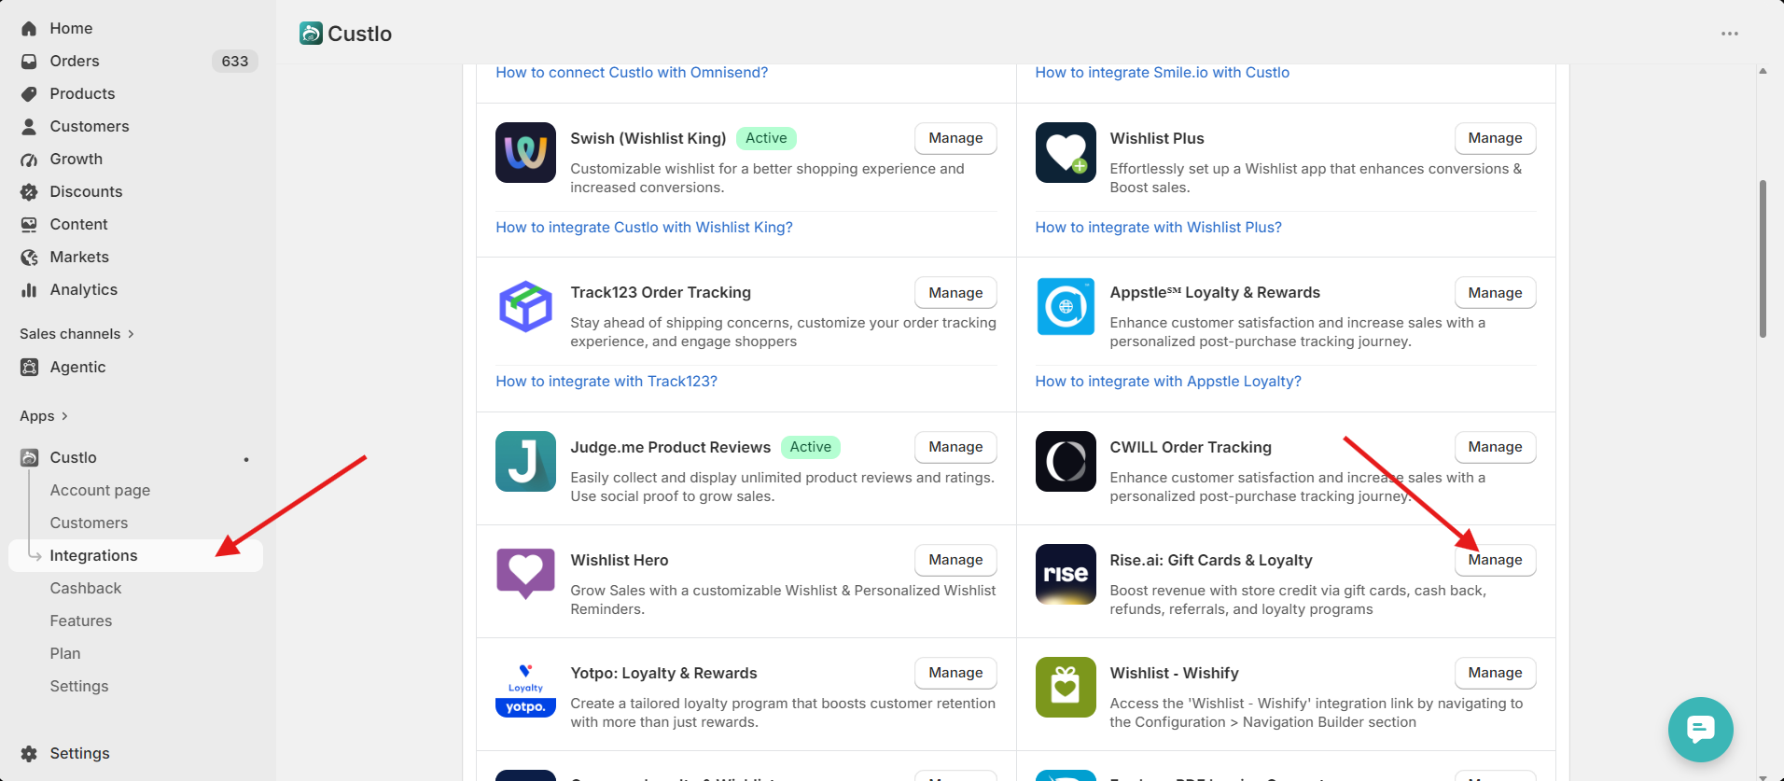Click the Settings gear icon at bottom

click(x=29, y=754)
